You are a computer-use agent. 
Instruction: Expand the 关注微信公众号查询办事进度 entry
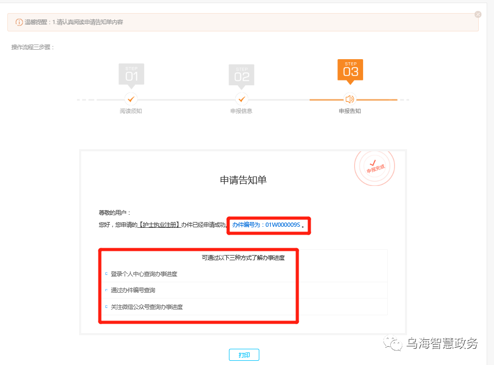[147, 307]
